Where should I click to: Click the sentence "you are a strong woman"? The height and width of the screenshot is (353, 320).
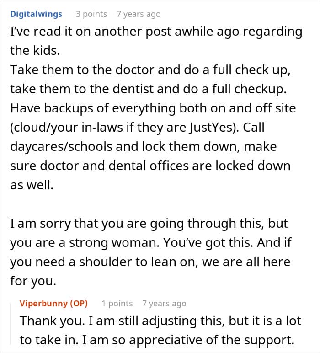[85, 243]
